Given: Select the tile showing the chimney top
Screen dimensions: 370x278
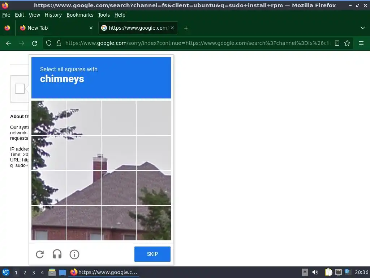Looking at the screenshot, I should click(84, 153).
